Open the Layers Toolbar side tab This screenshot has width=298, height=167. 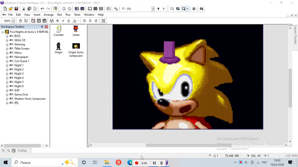[x=295, y=38]
